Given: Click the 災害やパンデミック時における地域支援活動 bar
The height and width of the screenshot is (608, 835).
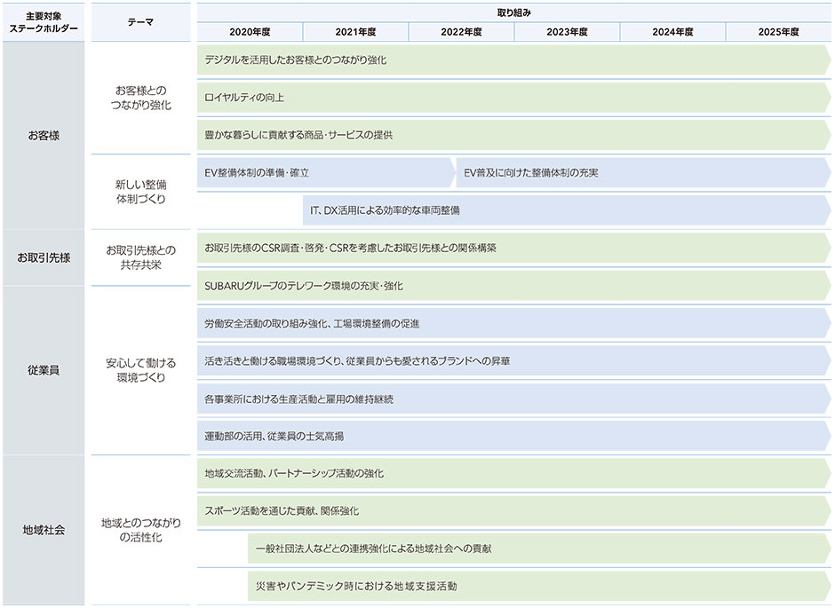Looking at the screenshot, I should (539, 586).
